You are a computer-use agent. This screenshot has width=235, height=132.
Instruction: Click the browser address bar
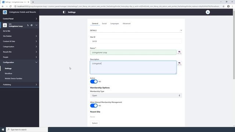118,6
